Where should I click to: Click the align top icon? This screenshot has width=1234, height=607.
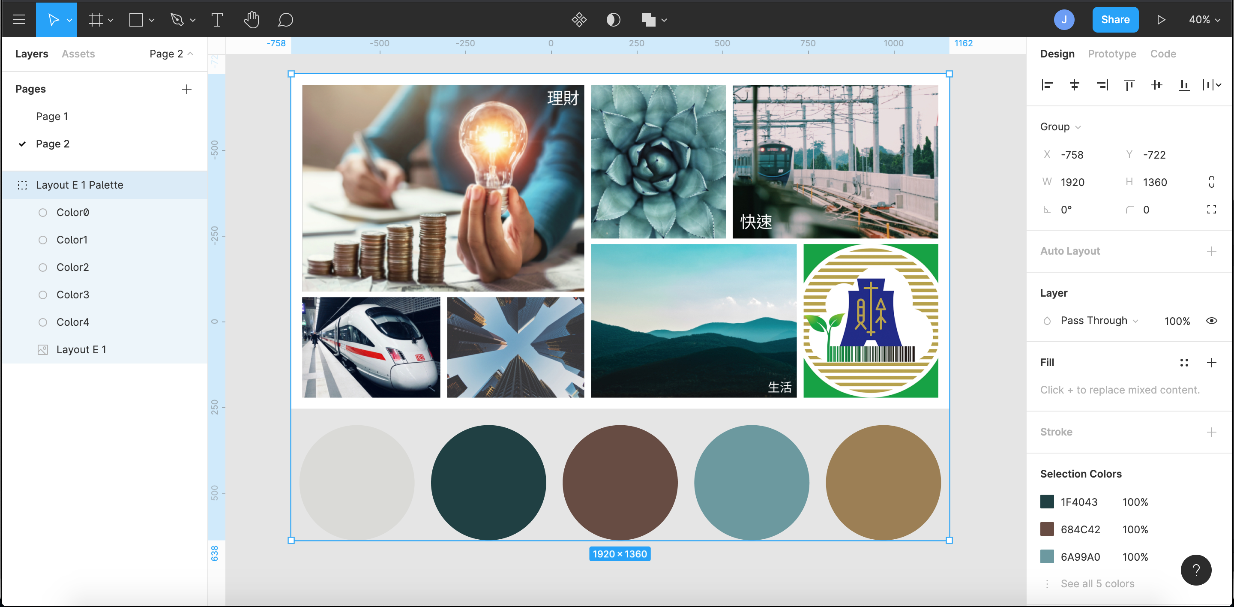(1129, 85)
